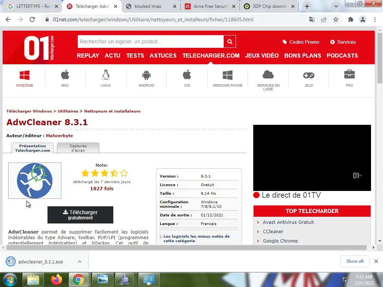Screen dimensions: 383x287
Task: Click the vertical page scrollbar thumb
Action: 380,59
